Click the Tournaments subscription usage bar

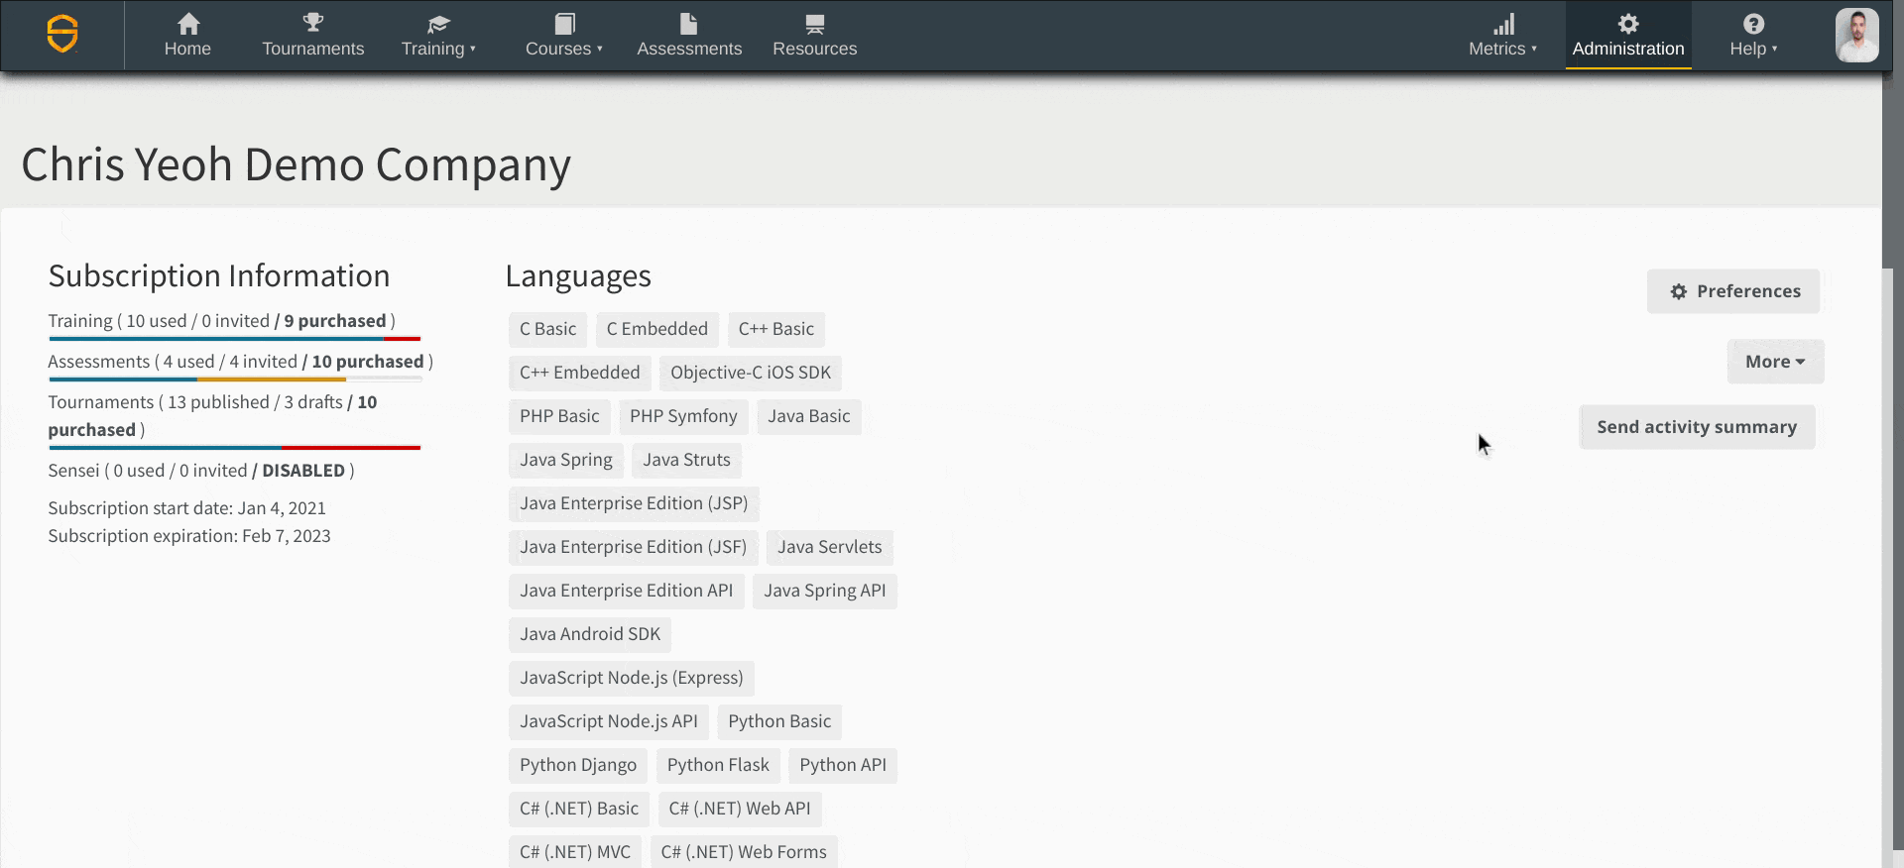tap(235, 448)
